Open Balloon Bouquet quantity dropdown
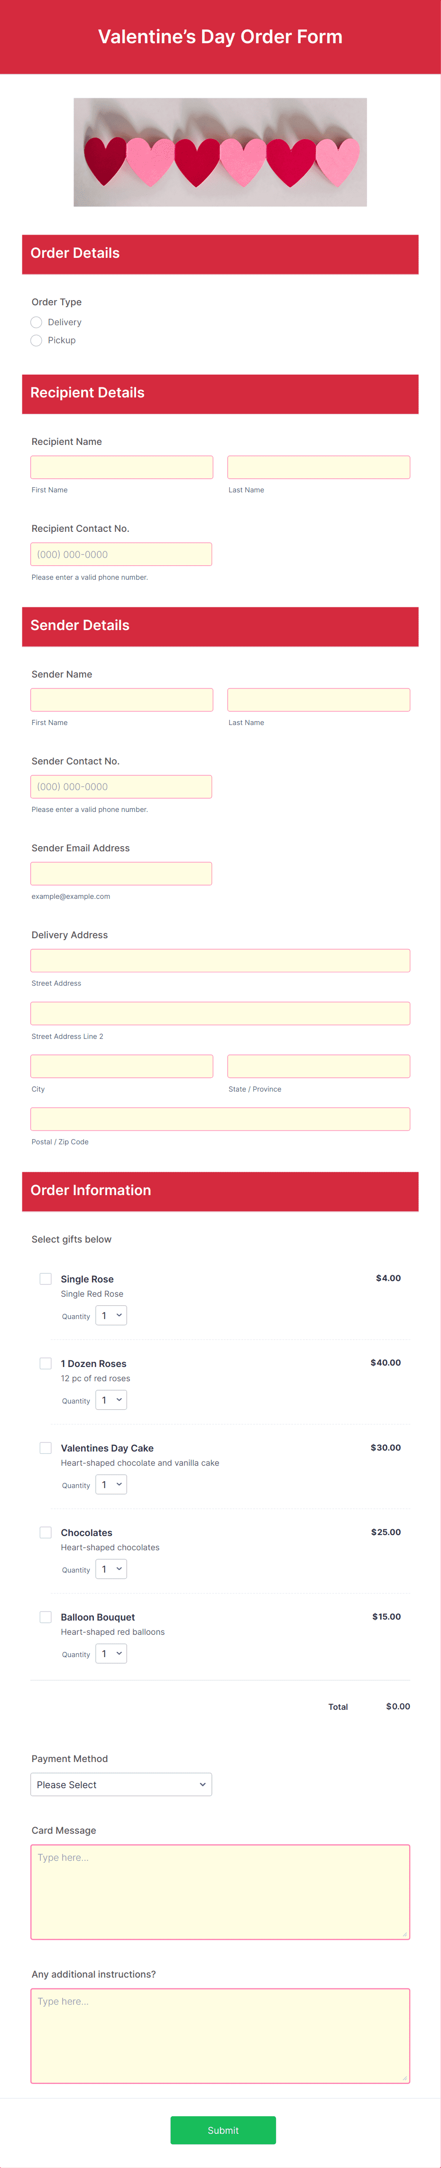441x2168 pixels. point(111,1653)
